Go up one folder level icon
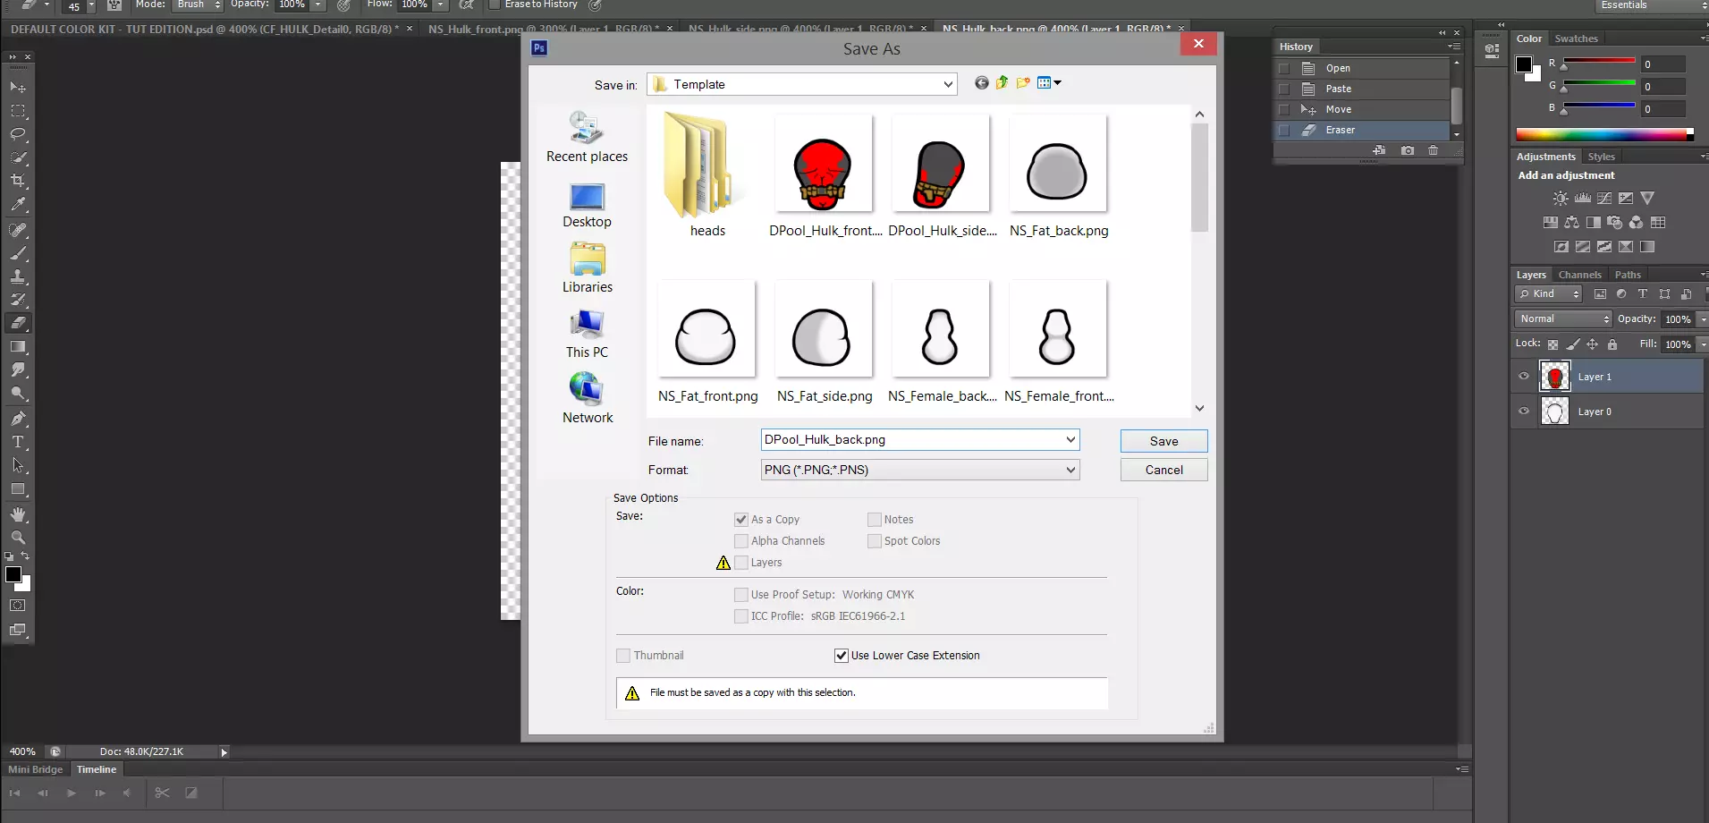The height and width of the screenshot is (823, 1709). pyautogui.click(x=1003, y=83)
